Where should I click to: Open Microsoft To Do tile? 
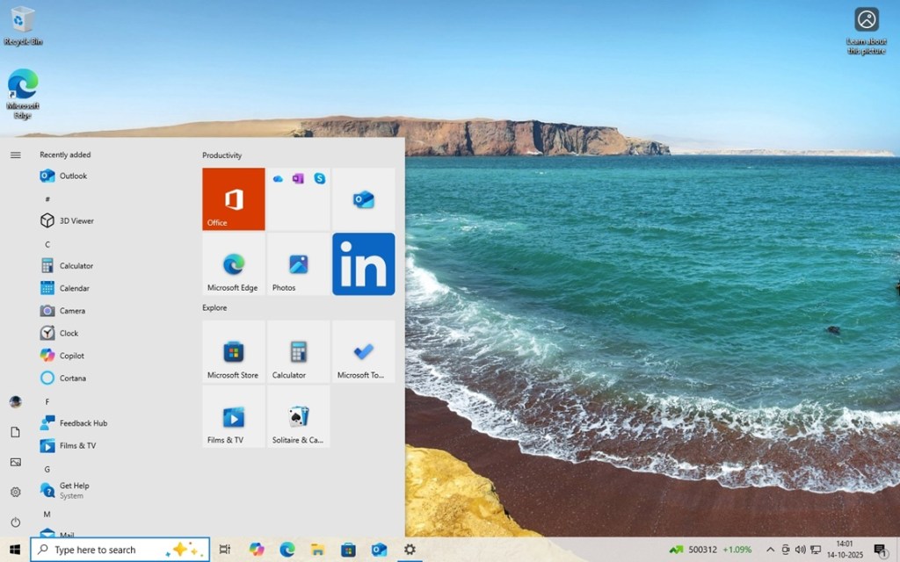click(x=363, y=352)
